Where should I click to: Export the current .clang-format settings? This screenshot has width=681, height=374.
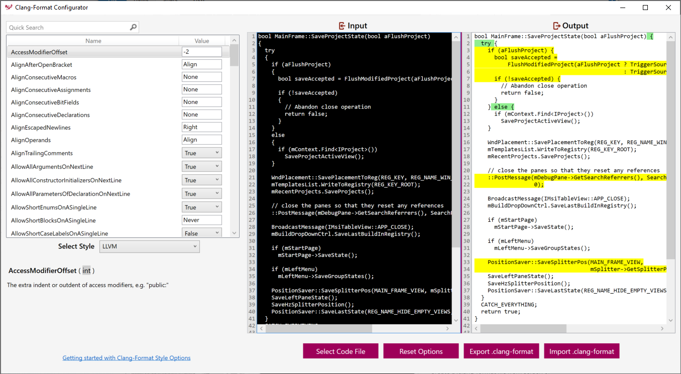501,351
